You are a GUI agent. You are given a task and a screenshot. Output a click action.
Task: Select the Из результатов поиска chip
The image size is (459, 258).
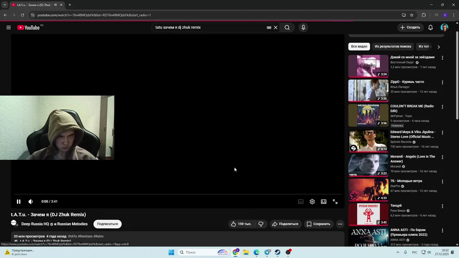[393, 47]
